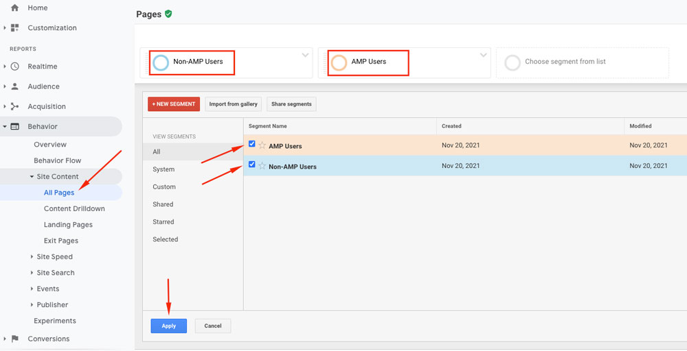This screenshot has width=687, height=351.
Task: Click the green verified shield next to Pages
Action: click(168, 14)
